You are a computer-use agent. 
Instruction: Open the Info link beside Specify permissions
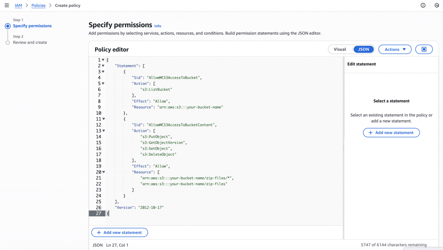click(x=157, y=26)
